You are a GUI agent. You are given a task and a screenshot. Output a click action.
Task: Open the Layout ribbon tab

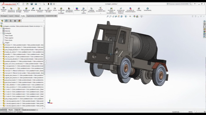(11, 16)
